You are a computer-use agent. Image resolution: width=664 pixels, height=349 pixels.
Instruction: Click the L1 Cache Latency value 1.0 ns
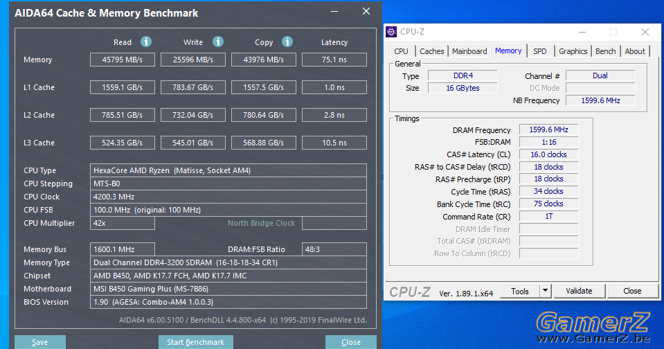pos(334,87)
